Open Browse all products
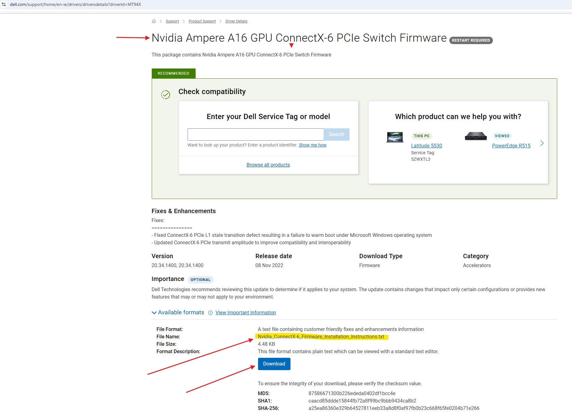This screenshot has width=572, height=413. [x=268, y=165]
